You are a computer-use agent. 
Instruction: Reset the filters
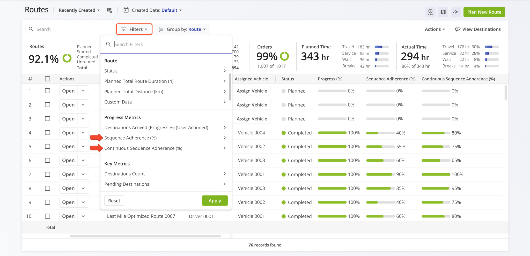tap(114, 201)
